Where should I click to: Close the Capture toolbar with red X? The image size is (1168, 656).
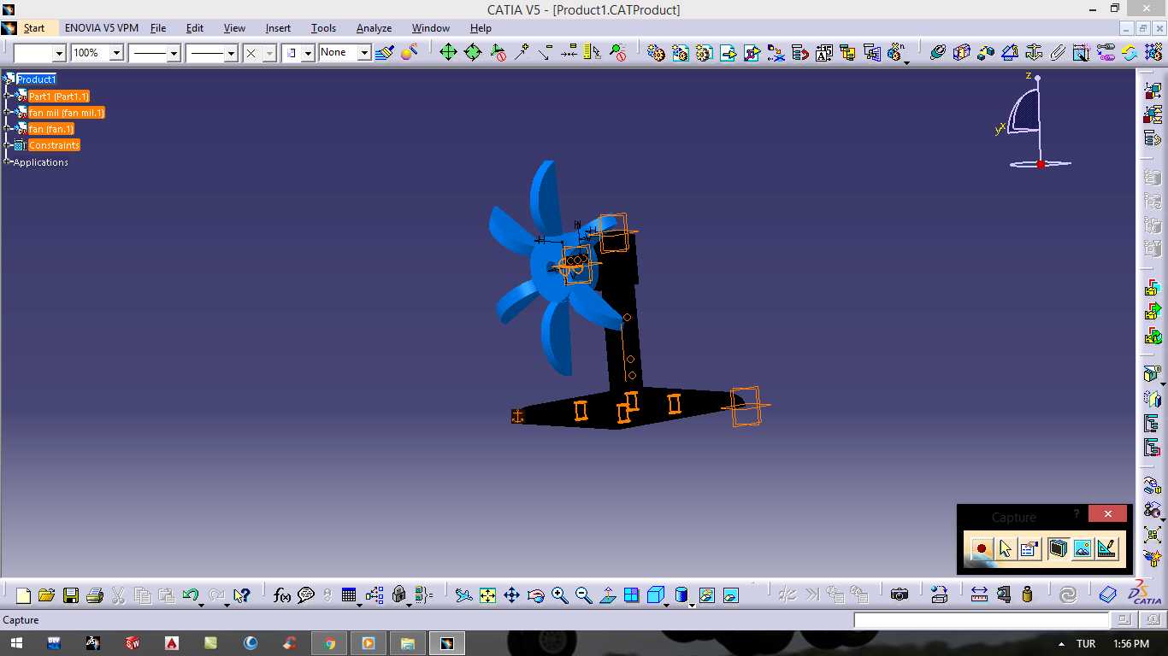tap(1108, 514)
